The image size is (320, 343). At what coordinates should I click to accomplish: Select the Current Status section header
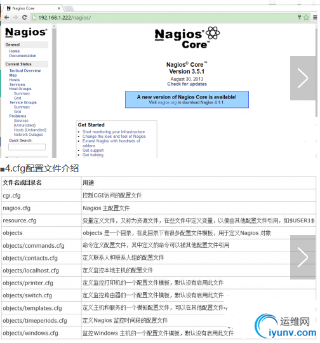pyautogui.click(x=26, y=64)
